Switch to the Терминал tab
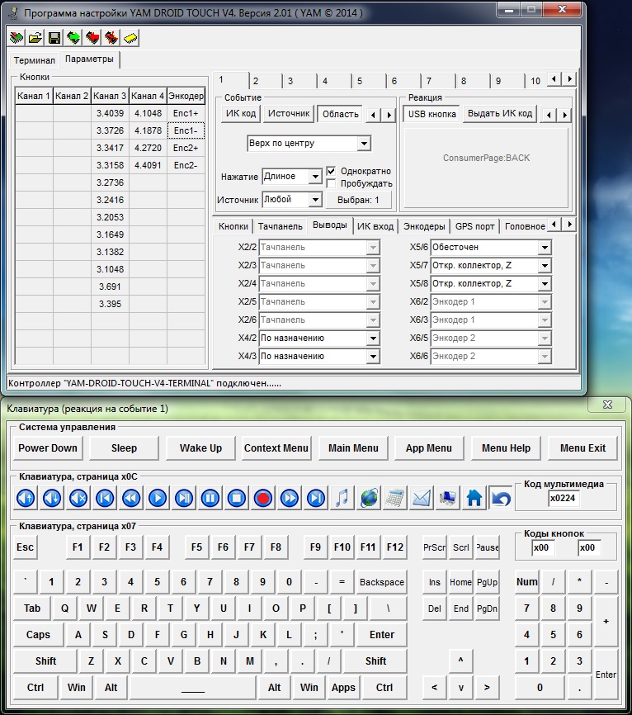 (x=35, y=60)
